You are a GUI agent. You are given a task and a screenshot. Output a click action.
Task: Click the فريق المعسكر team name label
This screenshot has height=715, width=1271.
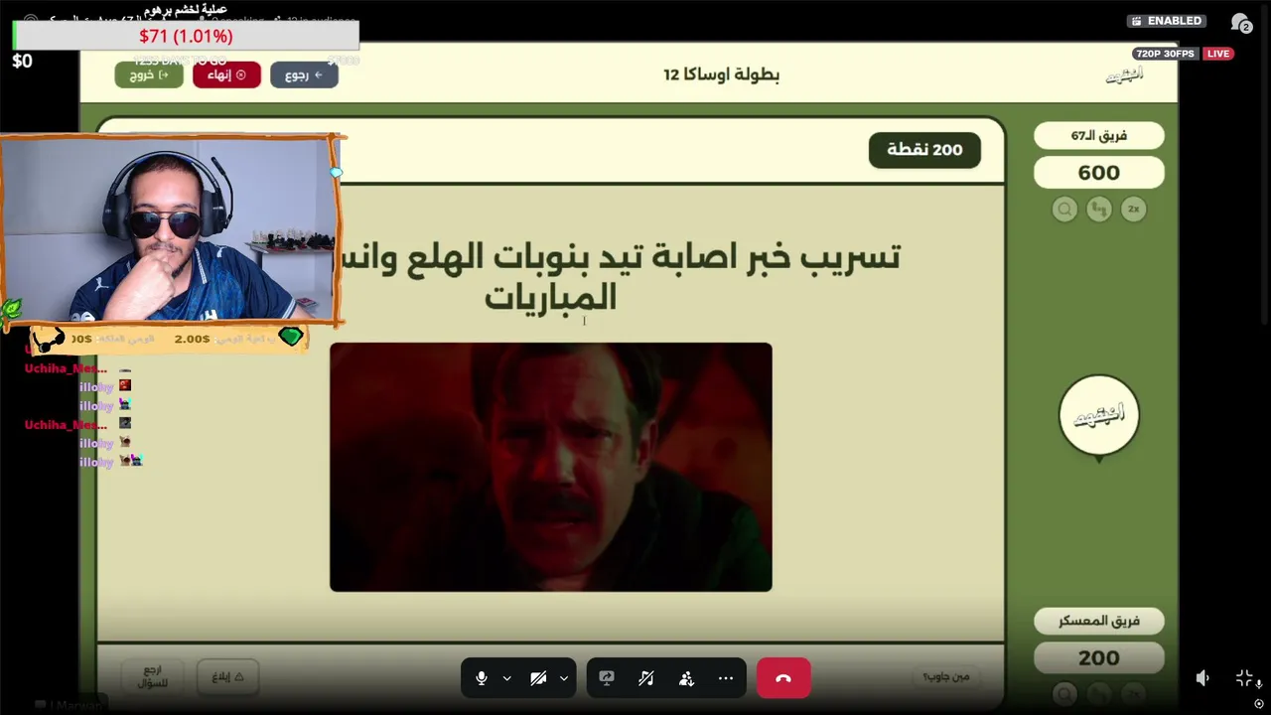1099,621
